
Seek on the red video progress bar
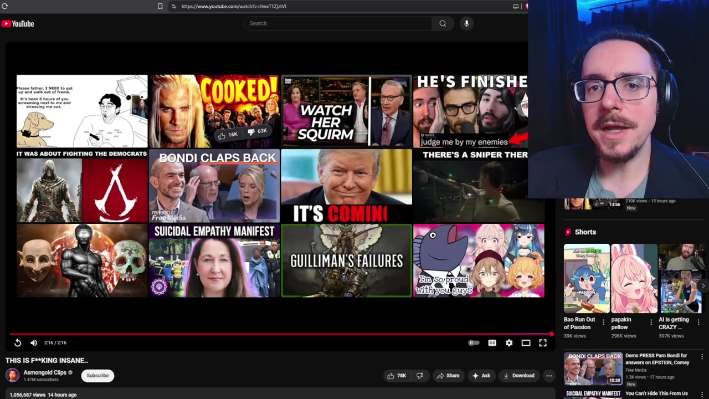[280, 334]
